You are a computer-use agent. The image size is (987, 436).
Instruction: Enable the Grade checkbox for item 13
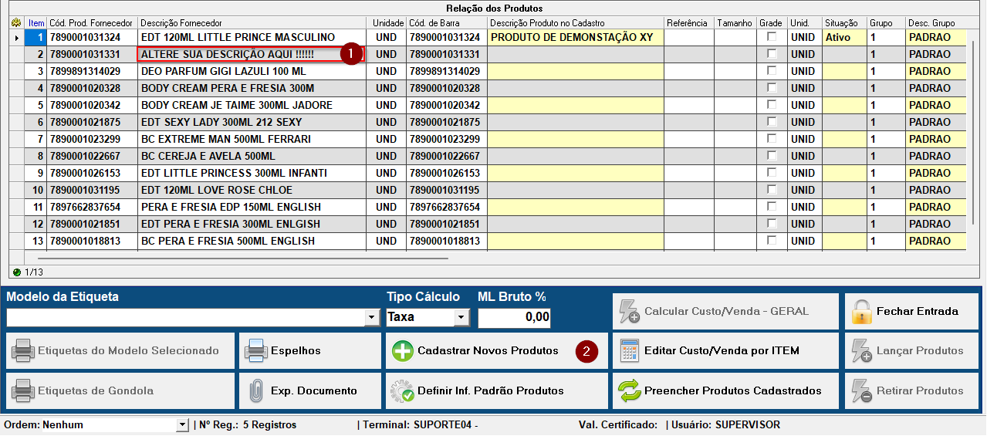[x=771, y=241]
